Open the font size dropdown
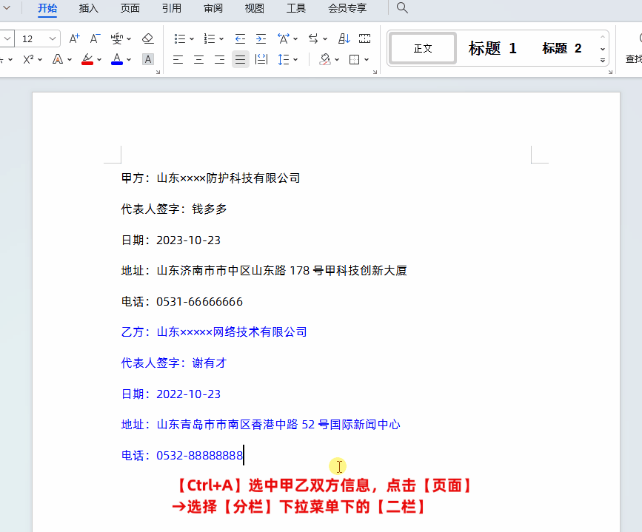642x532 pixels. pos(53,38)
